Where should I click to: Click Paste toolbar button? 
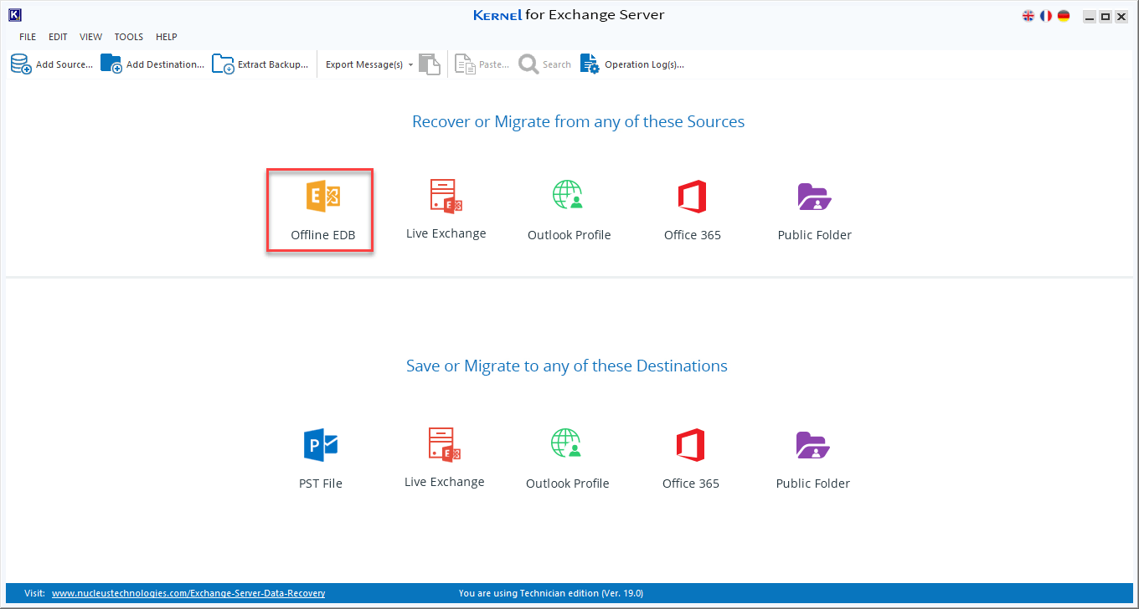tap(482, 64)
